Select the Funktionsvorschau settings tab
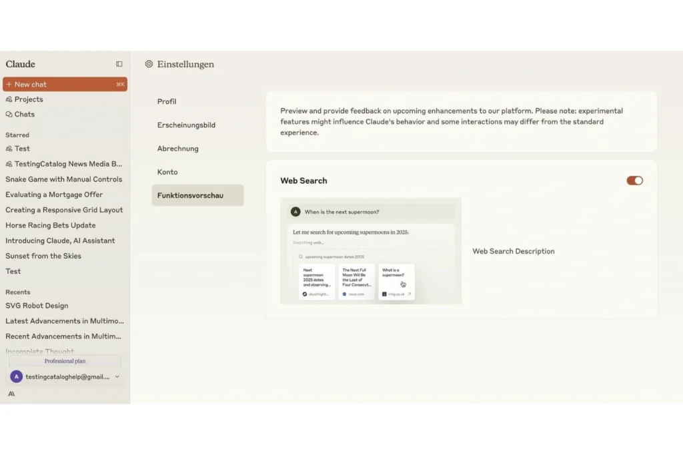 (x=197, y=195)
